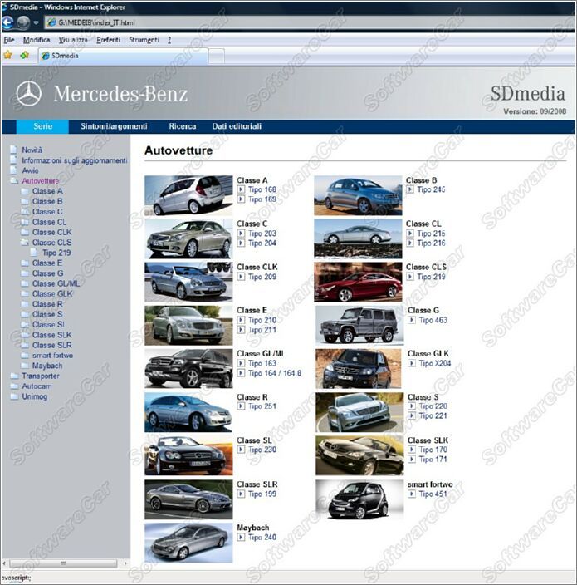Open the Tipo 164 / 164.8 link
Screen dimensions: 577x585
click(x=275, y=373)
